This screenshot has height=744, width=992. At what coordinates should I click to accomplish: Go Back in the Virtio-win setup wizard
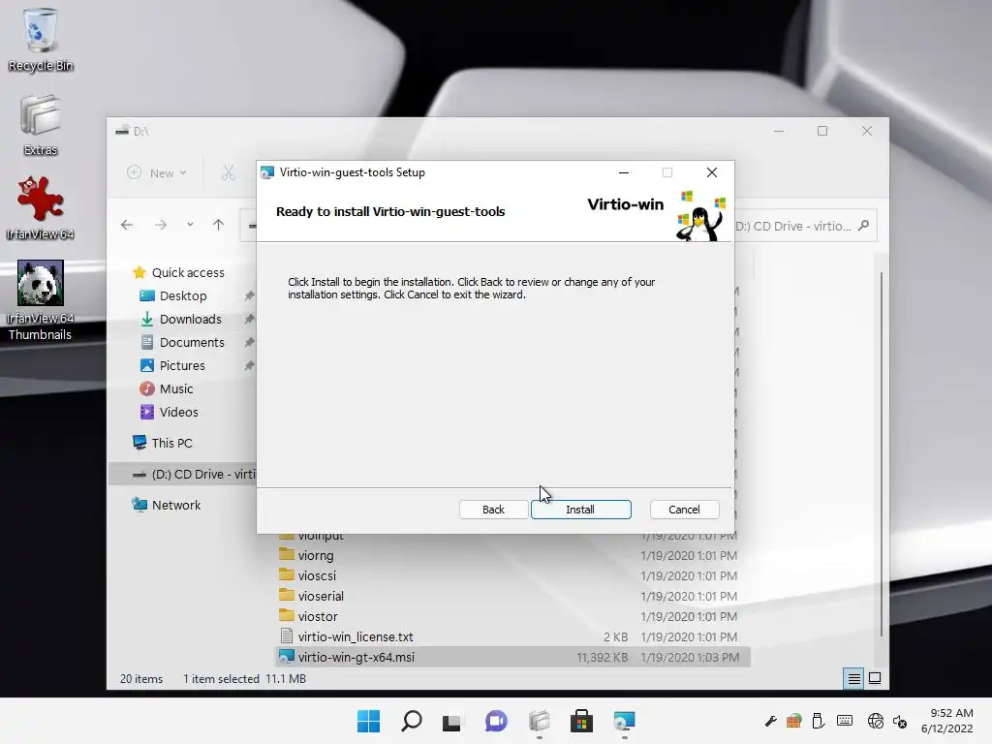point(493,510)
